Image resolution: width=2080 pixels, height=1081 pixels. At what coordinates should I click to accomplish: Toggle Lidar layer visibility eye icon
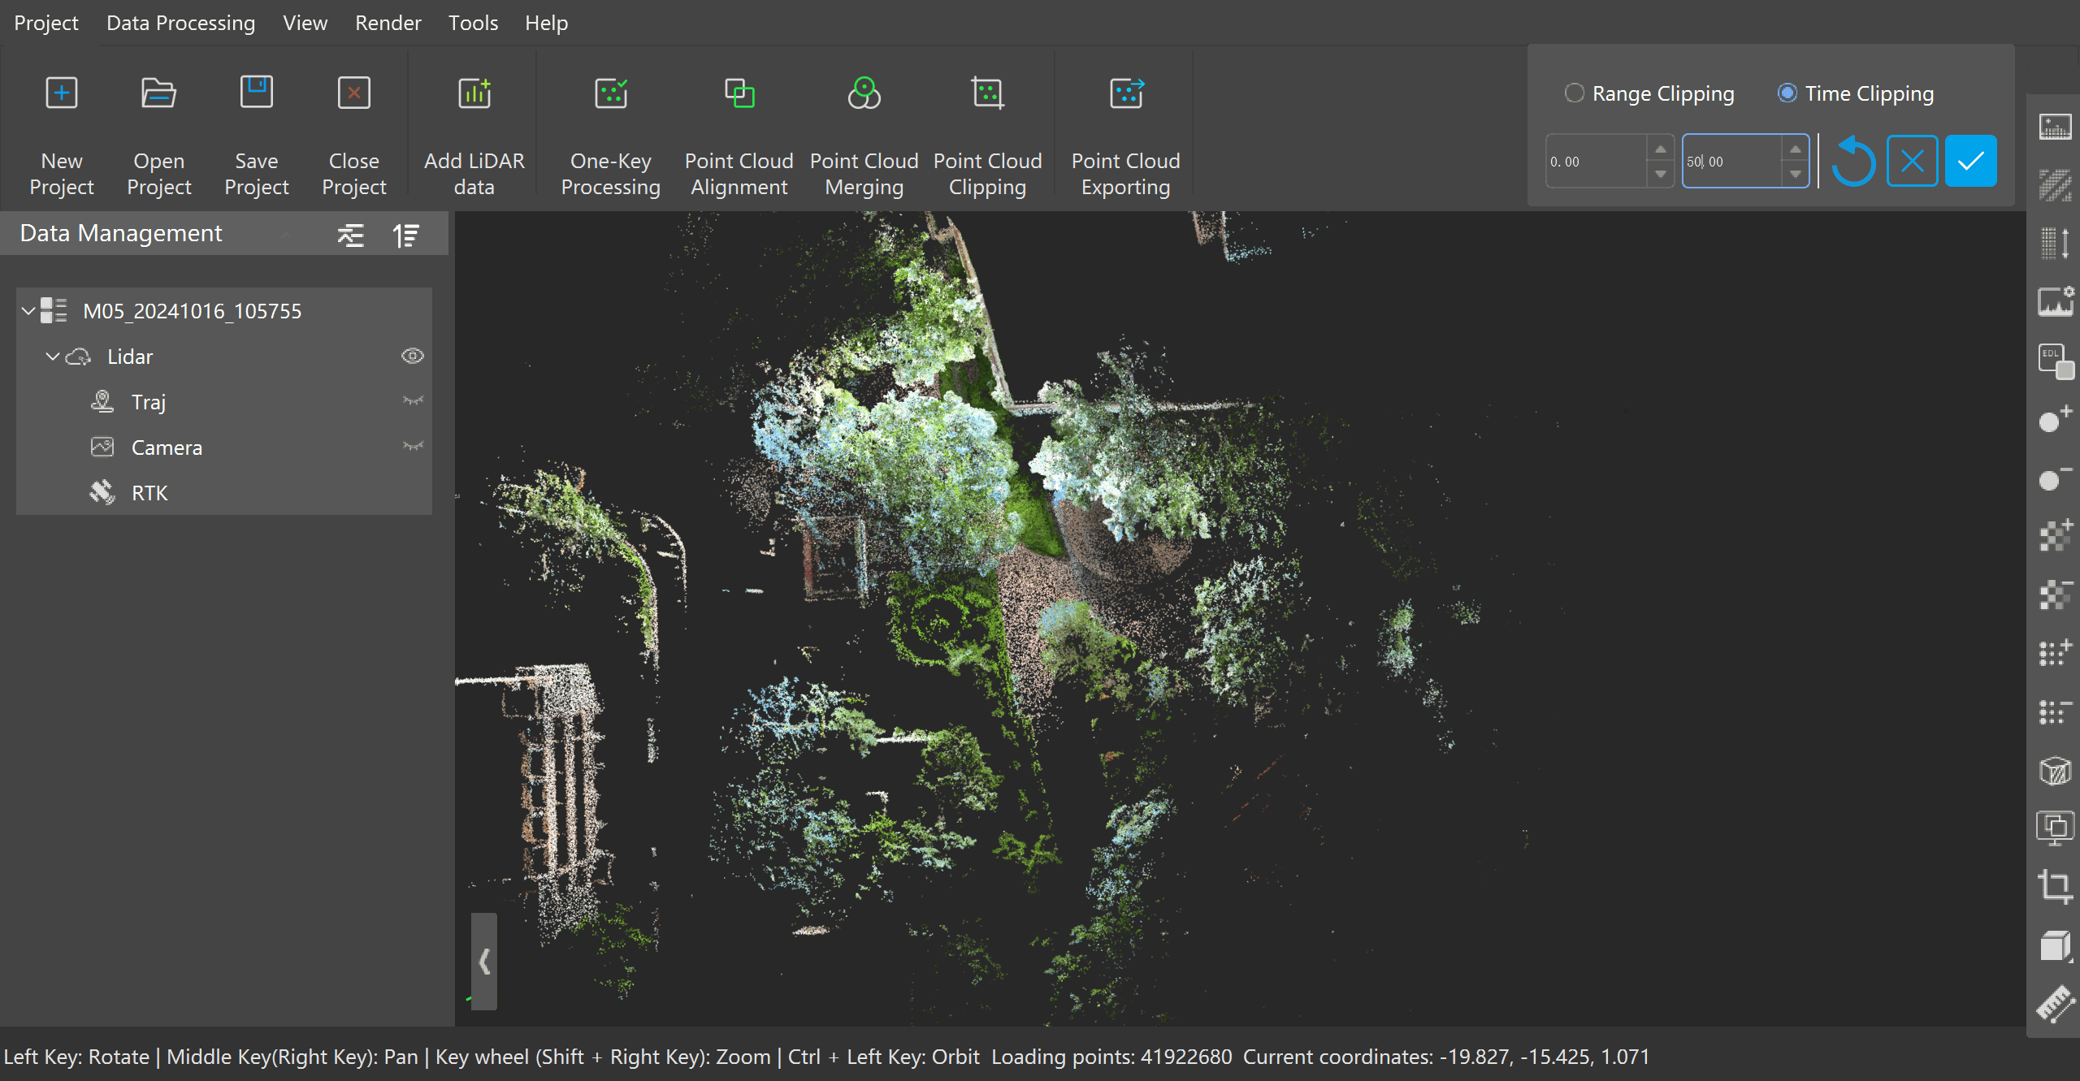(x=412, y=356)
